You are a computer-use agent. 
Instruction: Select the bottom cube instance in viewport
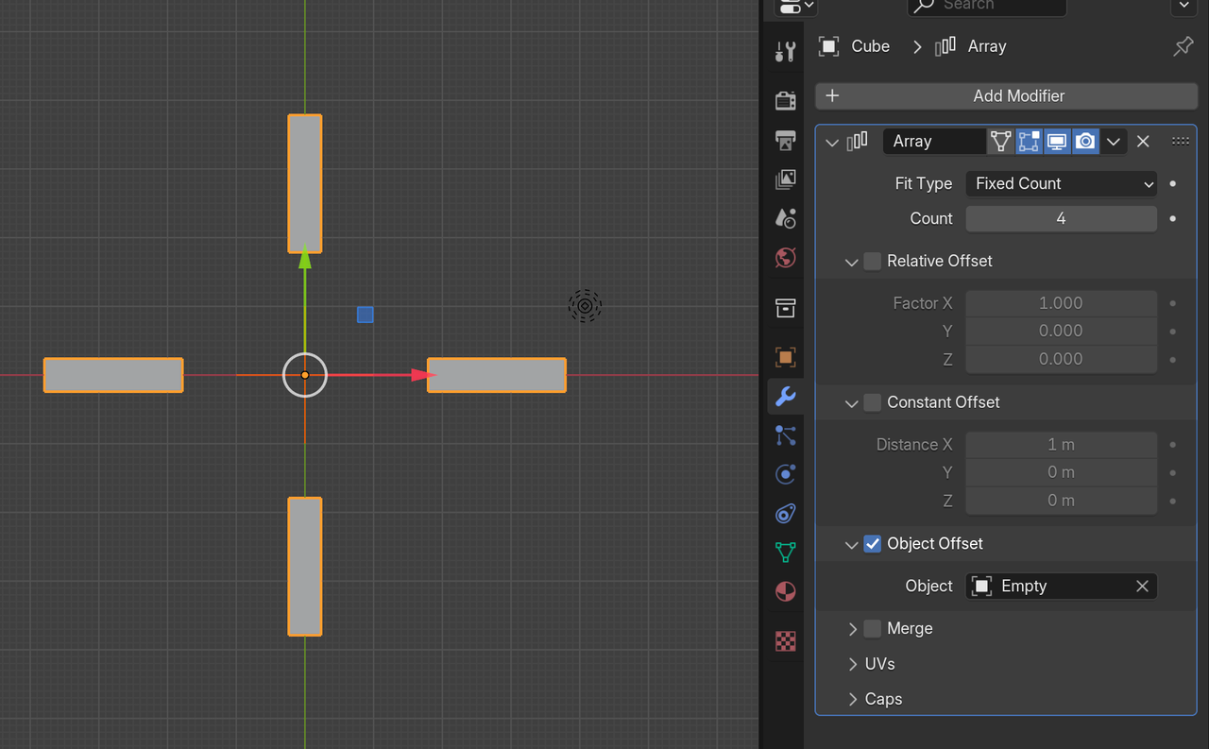click(x=305, y=567)
